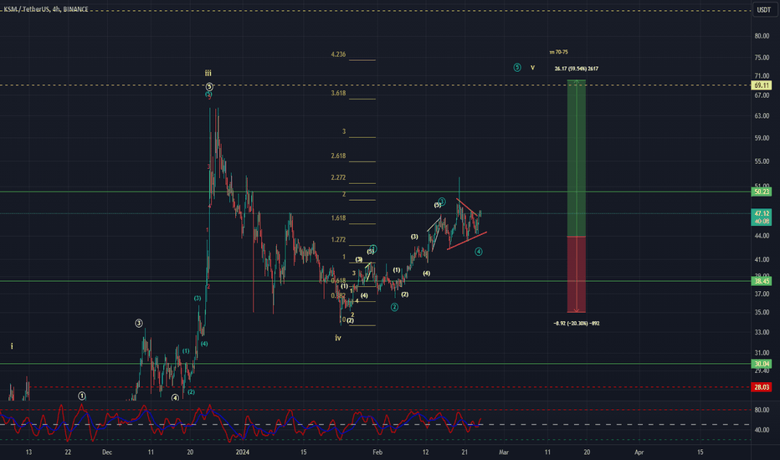This screenshot has width=780, height=460.
Task: Select the white circled 5 below 'iii'
Action: 209,86
